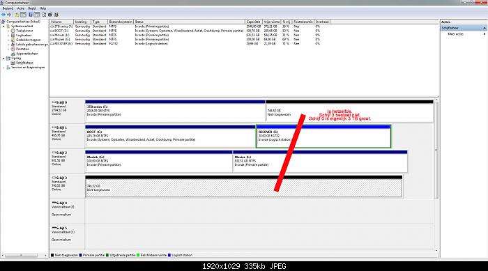
Task: Open Apparaatbeheer in the tree
Action: [26, 54]
